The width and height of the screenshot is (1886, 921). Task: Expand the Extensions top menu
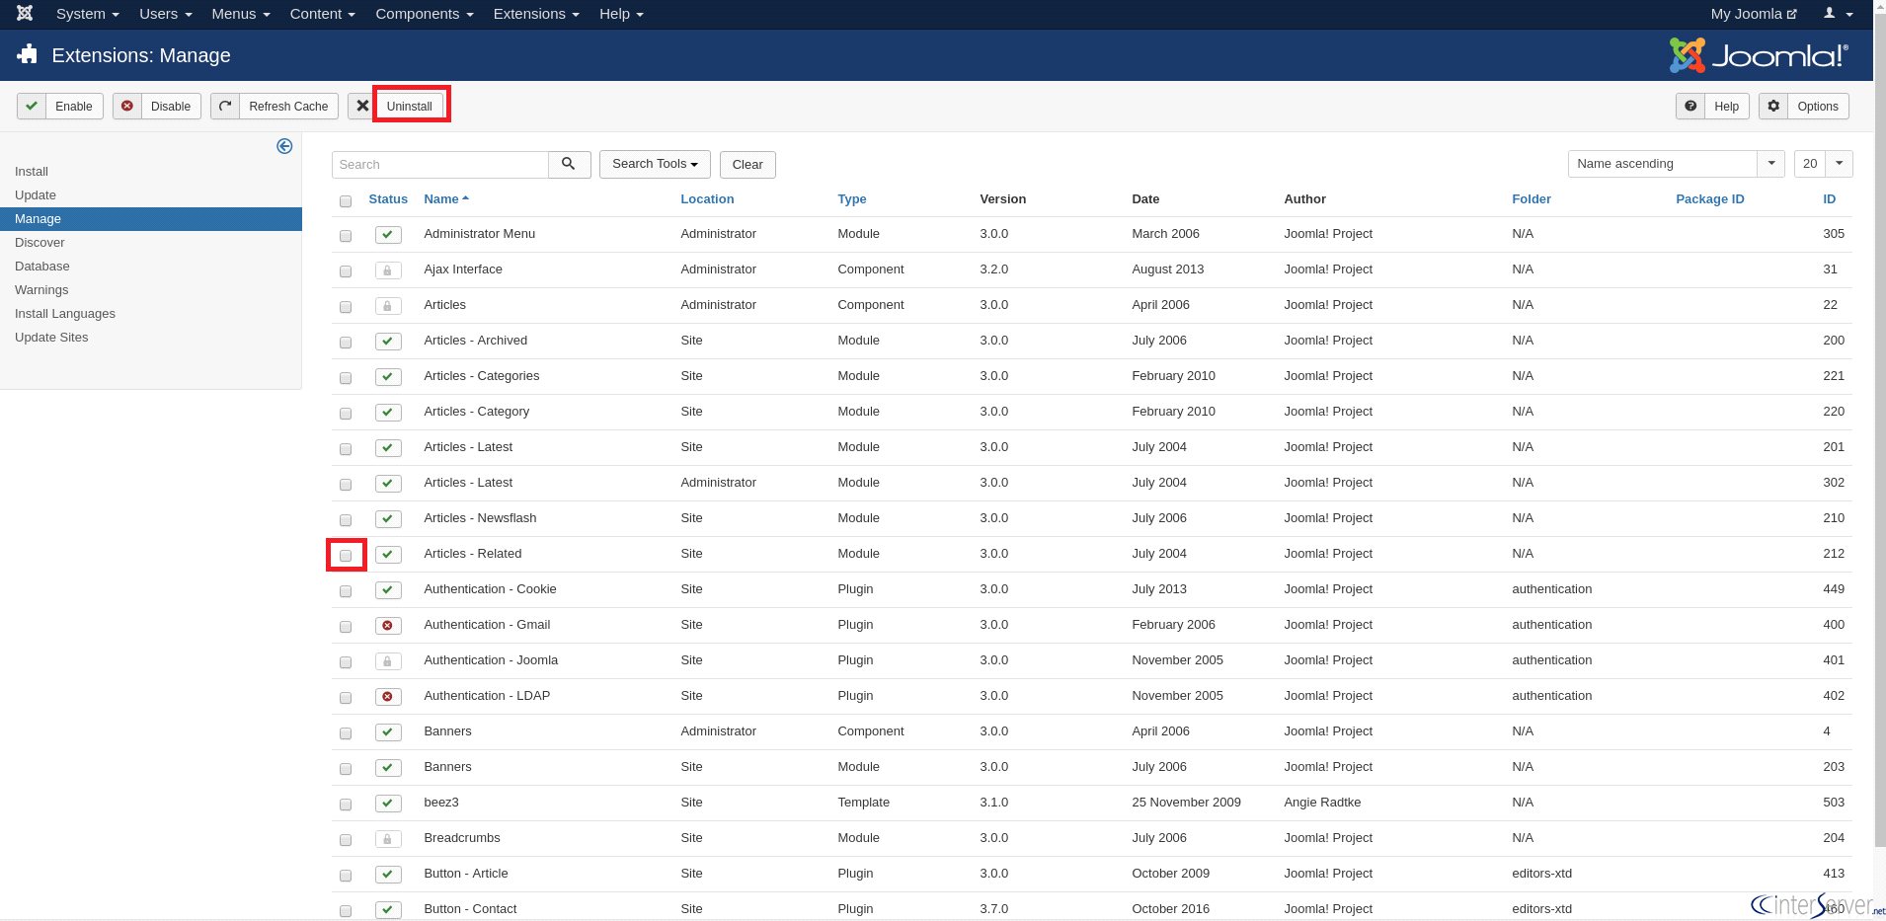536,14
